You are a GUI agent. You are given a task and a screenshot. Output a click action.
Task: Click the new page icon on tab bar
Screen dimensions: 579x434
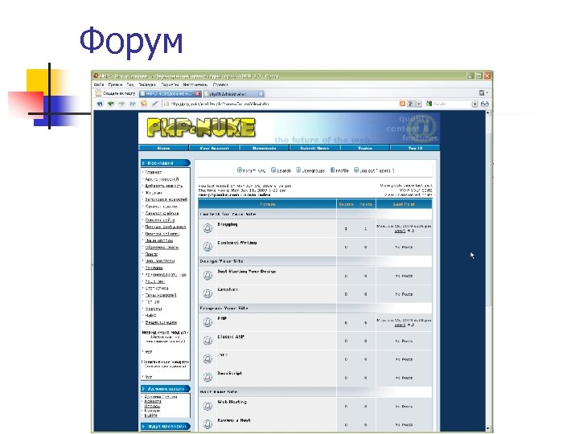pos(99,93)
